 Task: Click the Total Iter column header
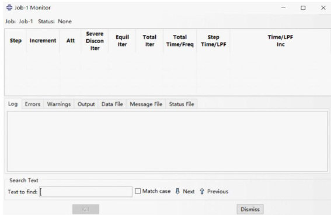coord(149,41)
